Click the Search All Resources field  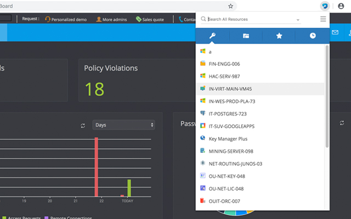click(251, 19)
